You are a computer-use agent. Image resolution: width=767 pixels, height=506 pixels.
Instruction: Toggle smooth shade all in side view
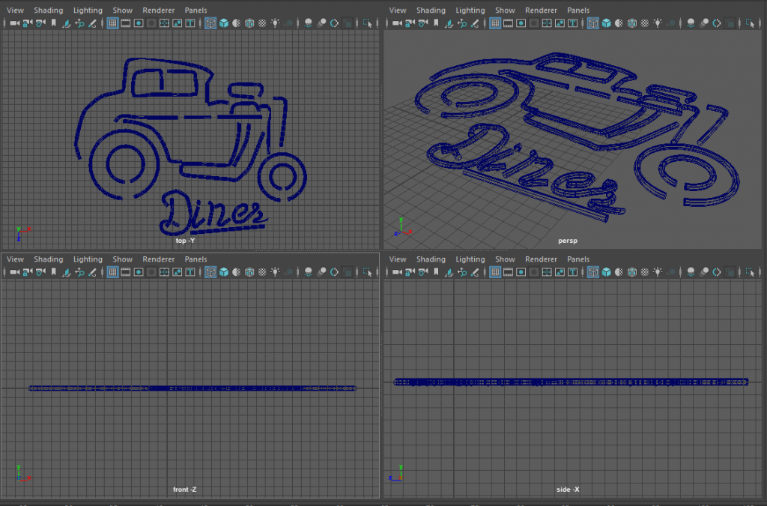coord(605,272)
